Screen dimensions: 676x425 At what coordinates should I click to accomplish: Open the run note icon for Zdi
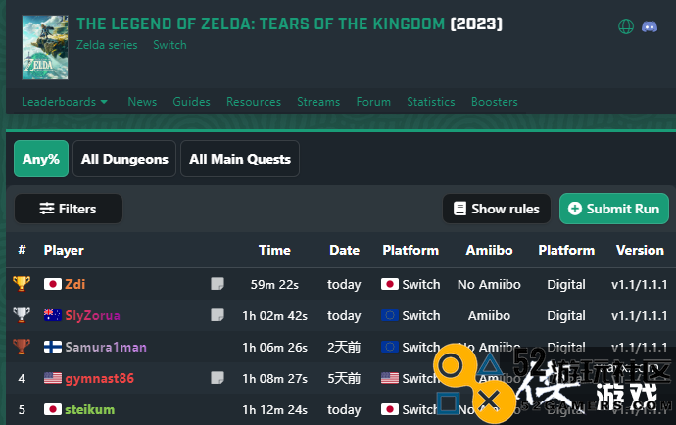click(x=217, y=284)
